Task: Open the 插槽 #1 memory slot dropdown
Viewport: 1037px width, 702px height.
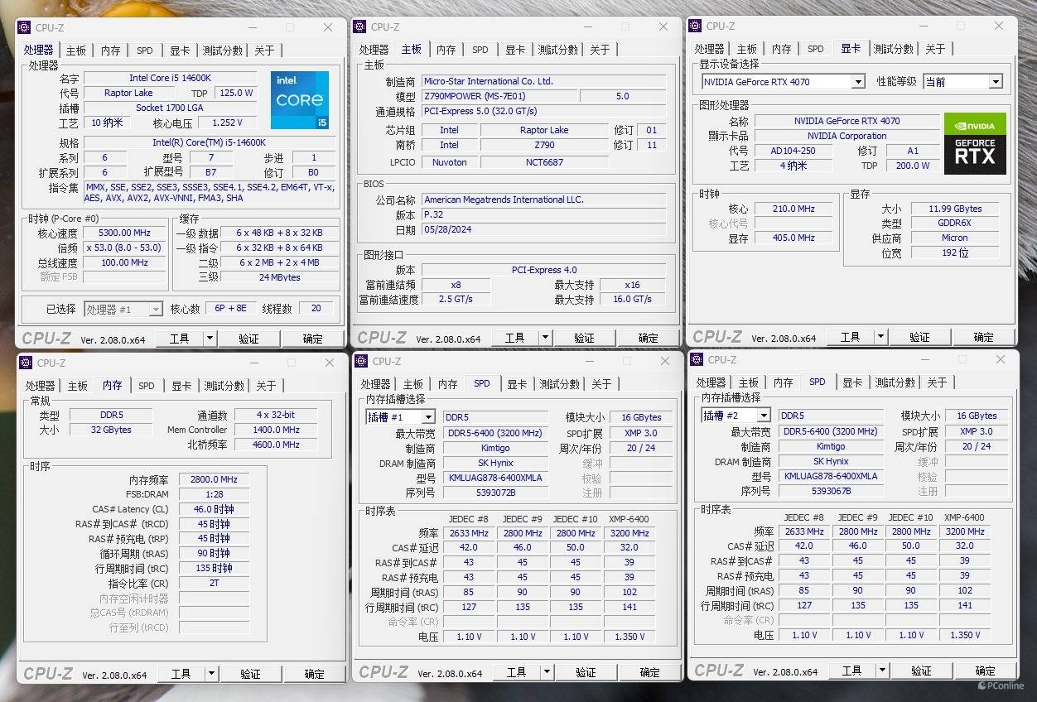Action: pos(400,417)
